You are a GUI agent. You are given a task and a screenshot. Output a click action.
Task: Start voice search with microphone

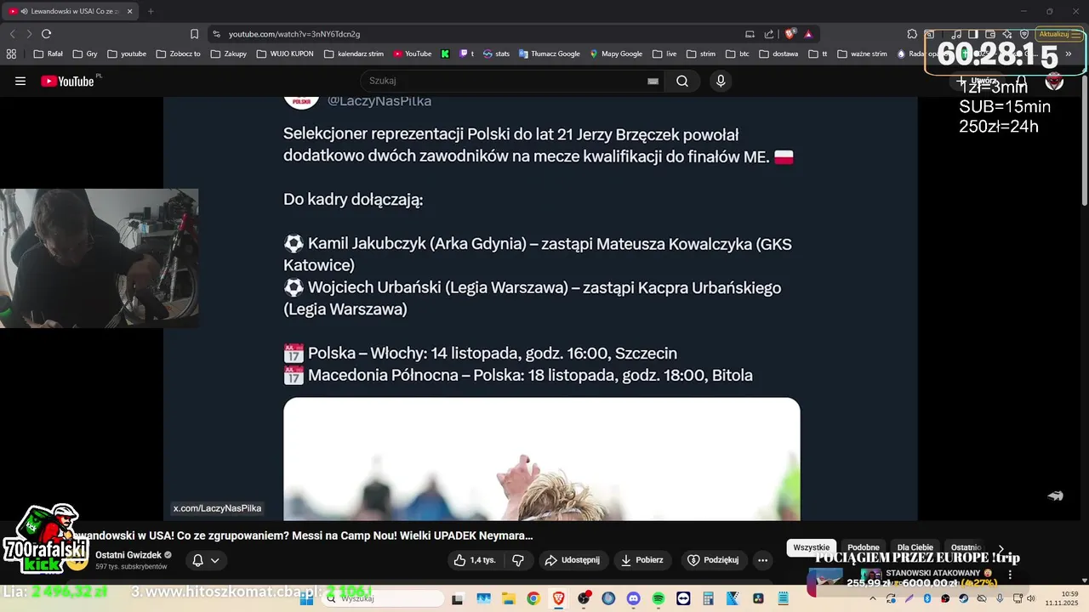coord(721,81)
